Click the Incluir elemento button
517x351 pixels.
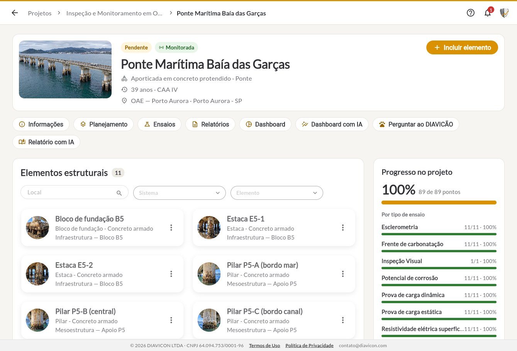click(462, 47)
